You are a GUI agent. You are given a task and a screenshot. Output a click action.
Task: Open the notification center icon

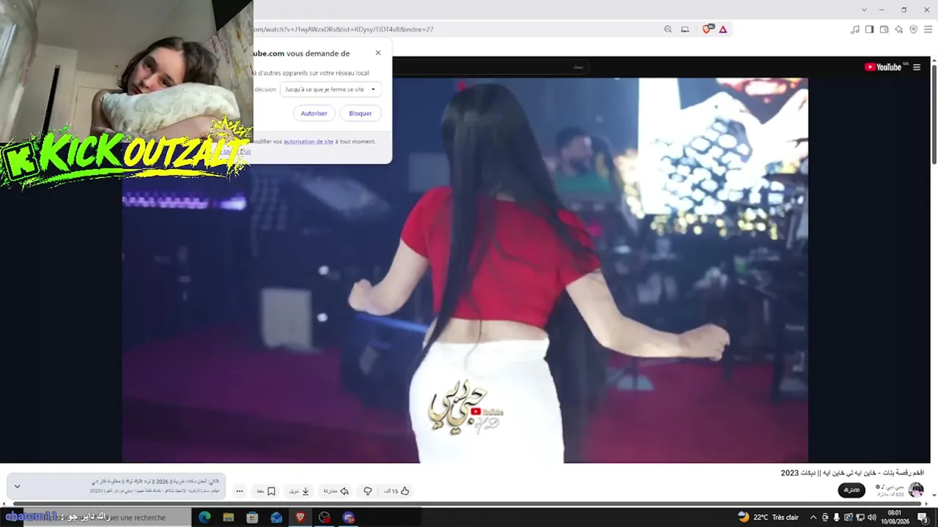(x=923, y=517)
